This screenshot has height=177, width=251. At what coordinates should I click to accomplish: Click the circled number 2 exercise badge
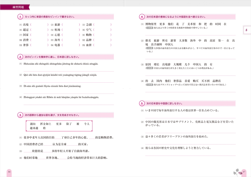(20, 56)
